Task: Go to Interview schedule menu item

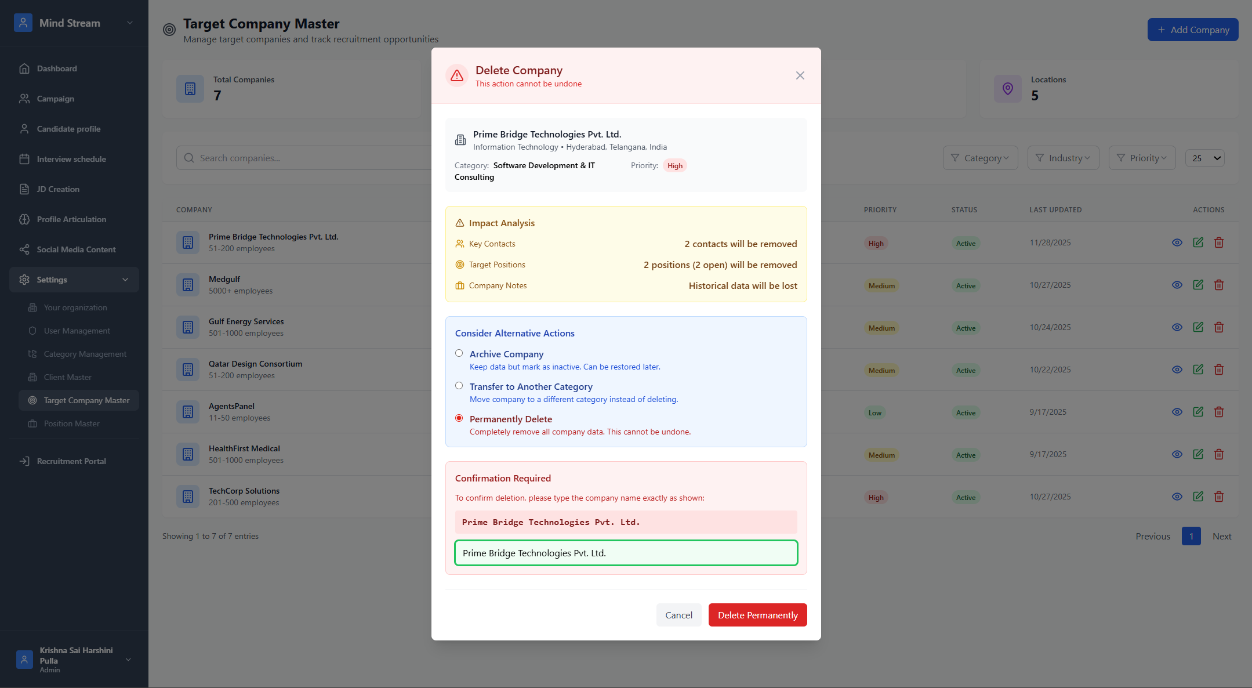Action: point(71,159)
